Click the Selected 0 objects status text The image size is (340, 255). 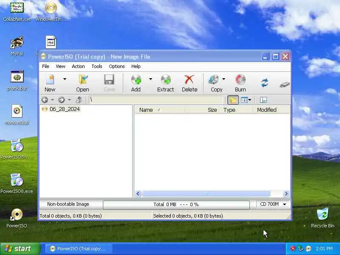coord(188,216)
